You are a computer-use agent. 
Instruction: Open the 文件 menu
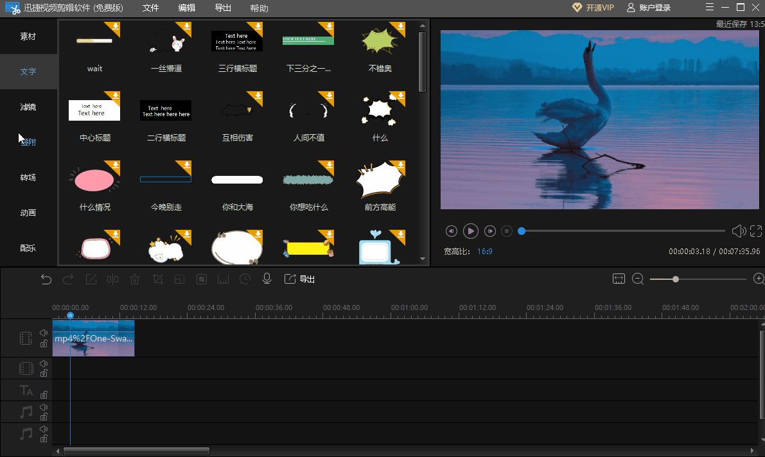point(150,8)
